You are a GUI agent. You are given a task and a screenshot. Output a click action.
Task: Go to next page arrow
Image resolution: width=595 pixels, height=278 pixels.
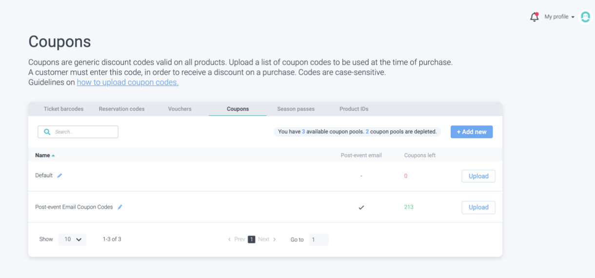tap(275, 239)
